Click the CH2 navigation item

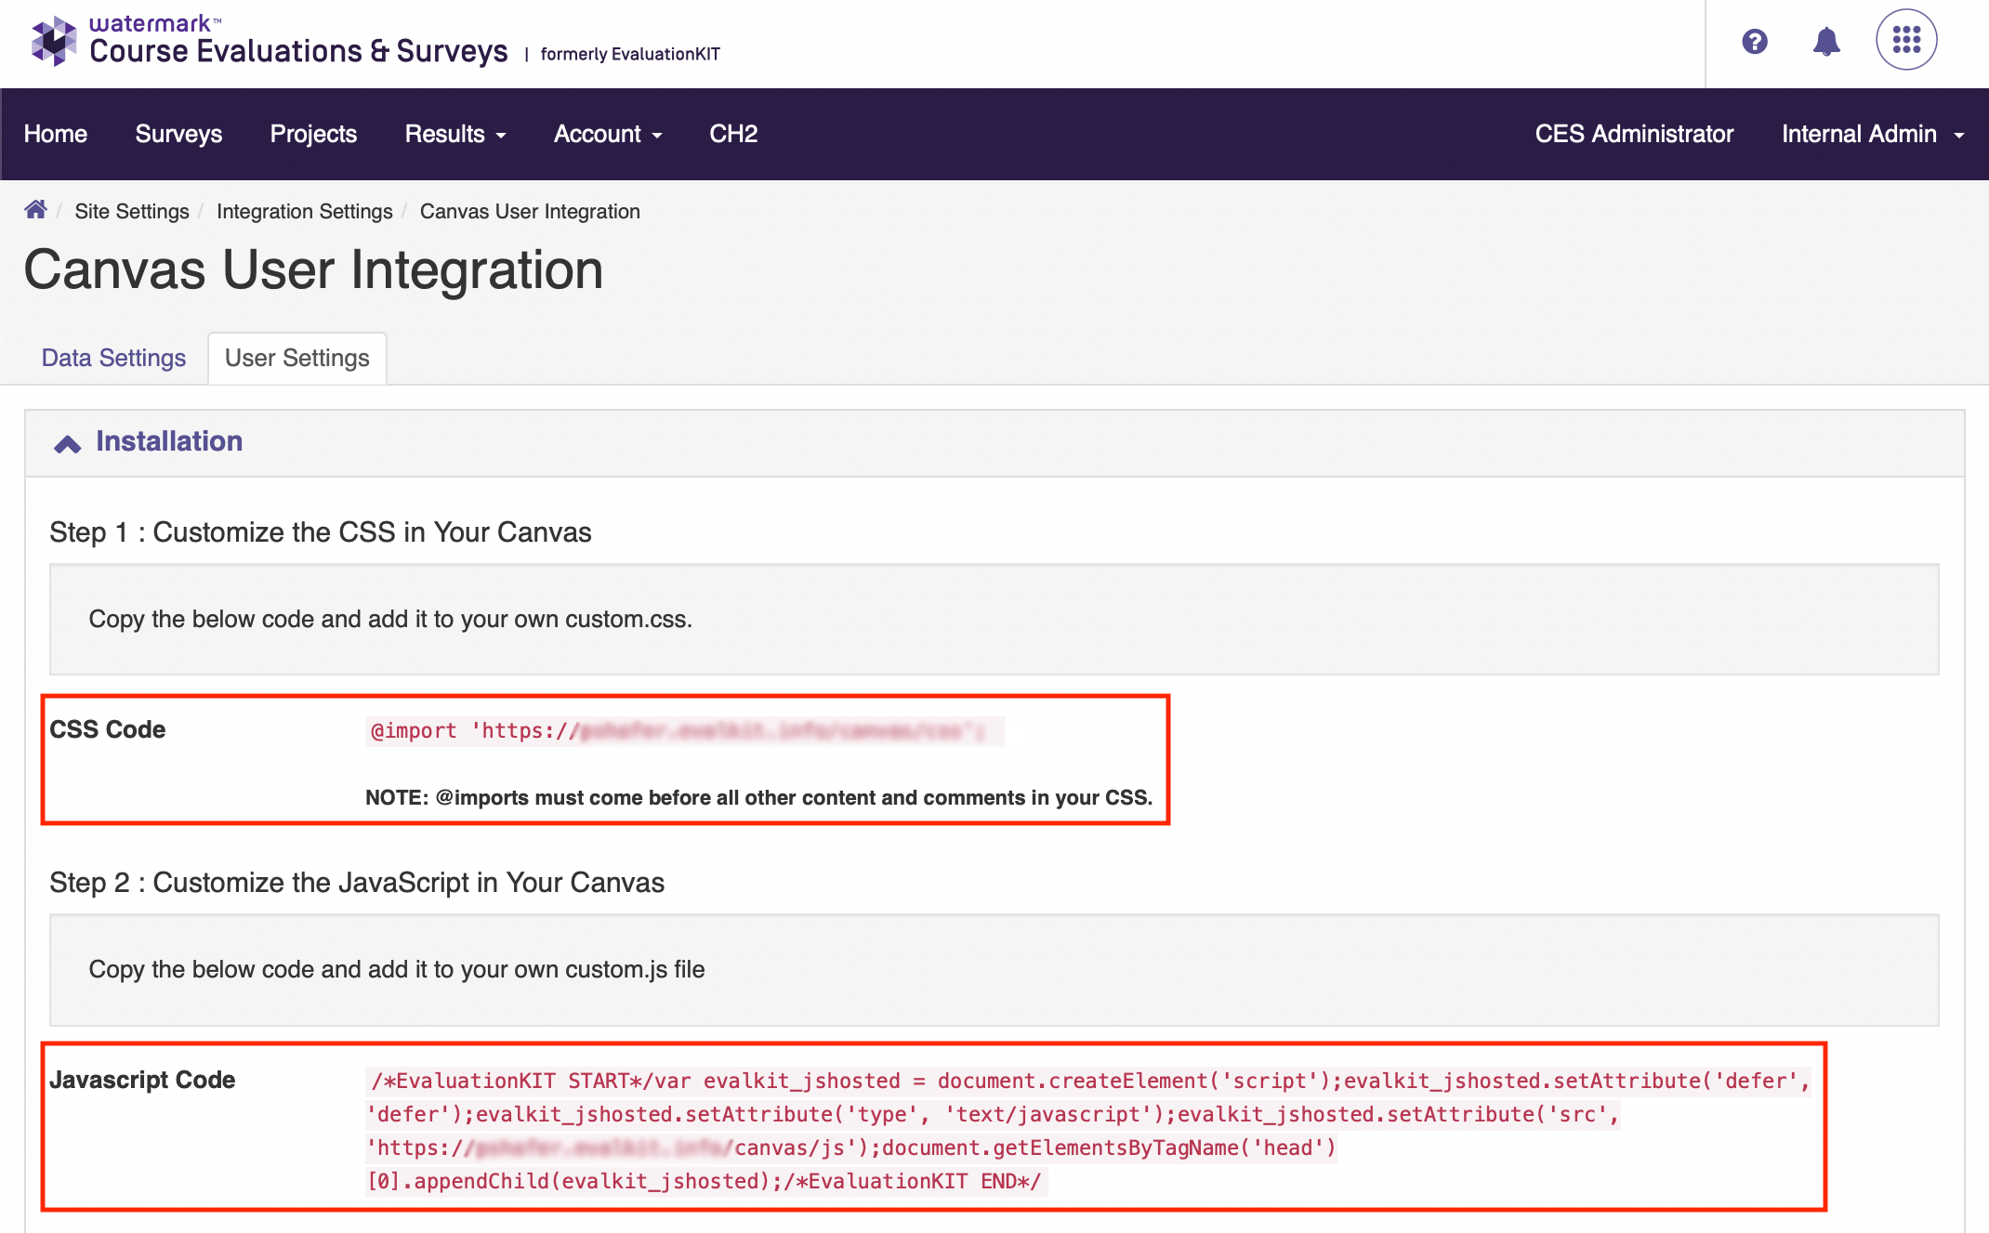[733, 134]
